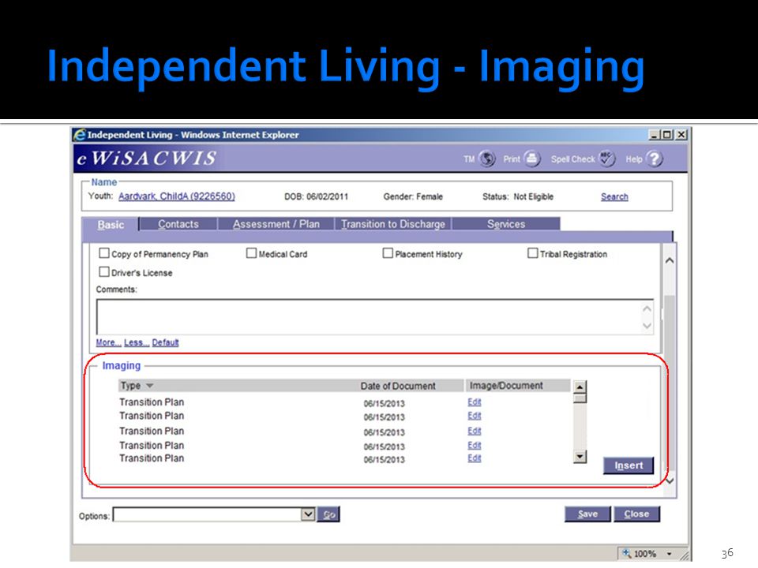Click the Internet Explorer title bar icon
This screenshot has width=758, height=568.
pos(80,135)
